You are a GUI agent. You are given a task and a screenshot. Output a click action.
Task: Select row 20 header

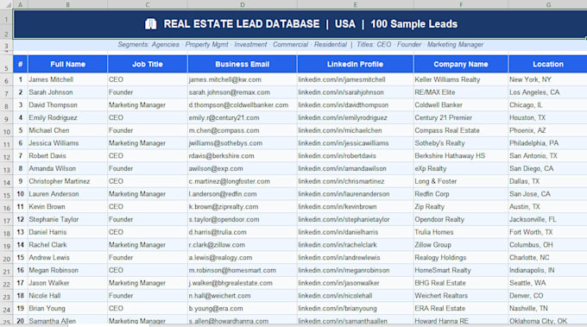6,259
